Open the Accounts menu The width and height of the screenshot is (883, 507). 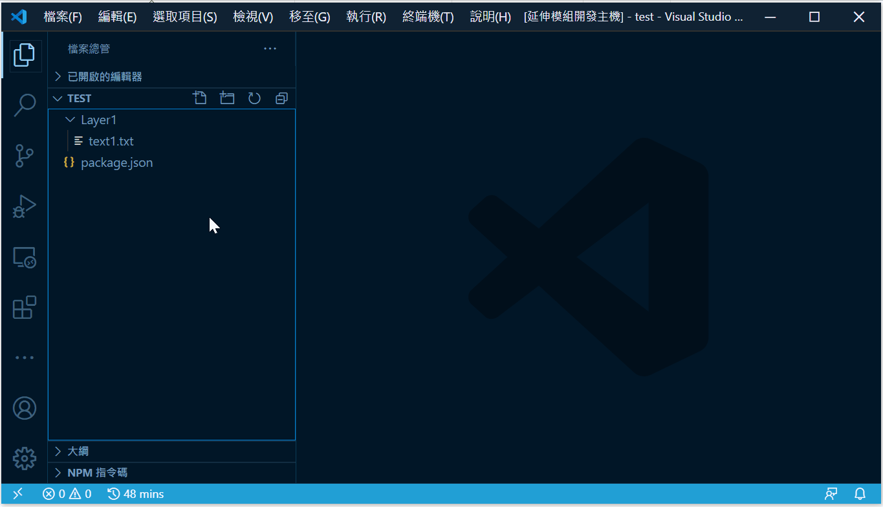(25, 408)
